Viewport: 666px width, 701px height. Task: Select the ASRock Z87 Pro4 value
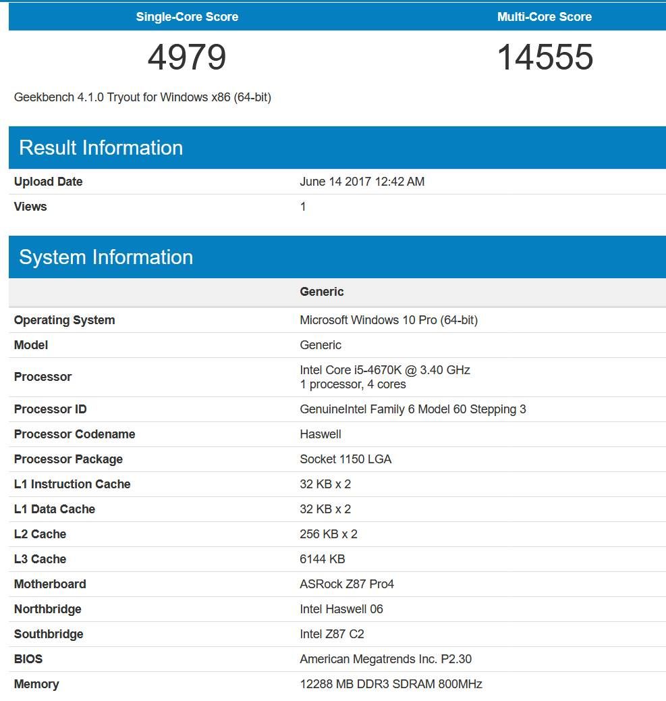347,584
